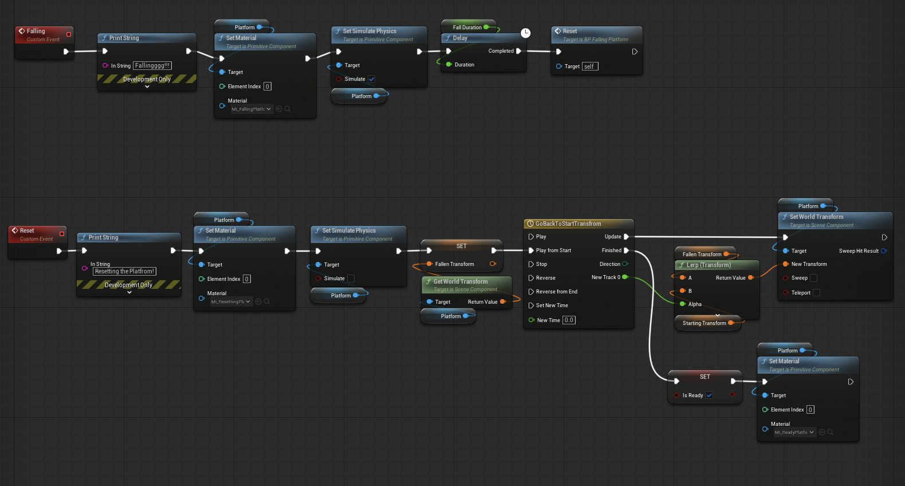
Task: Click the Element Index field on the MI_ReadyPlatform node
Action: pyautogui.click(x=810, y=410)
